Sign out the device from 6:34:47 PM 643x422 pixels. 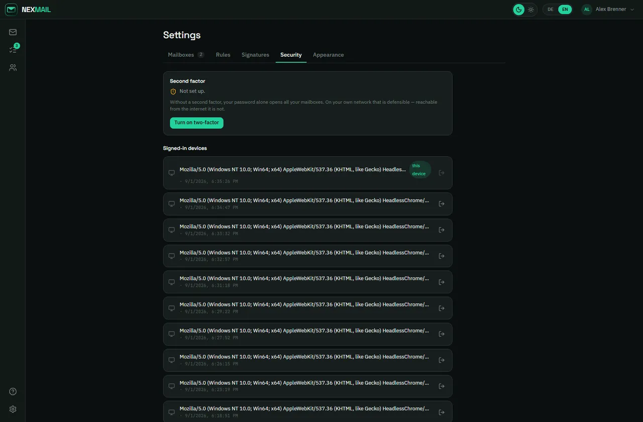click(442, 204)
